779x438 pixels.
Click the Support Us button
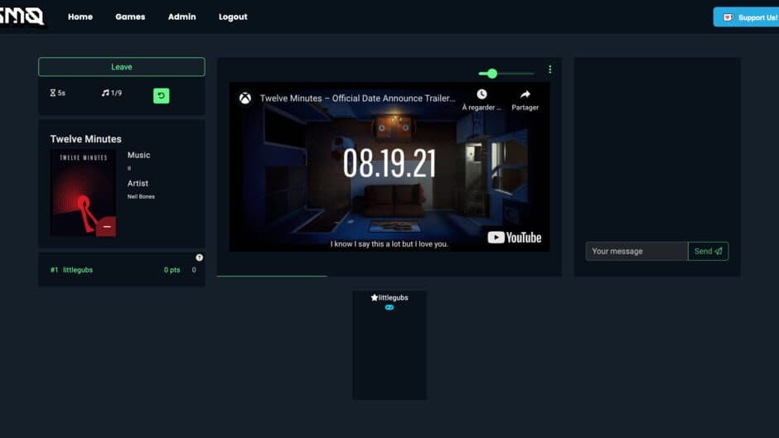746,17
